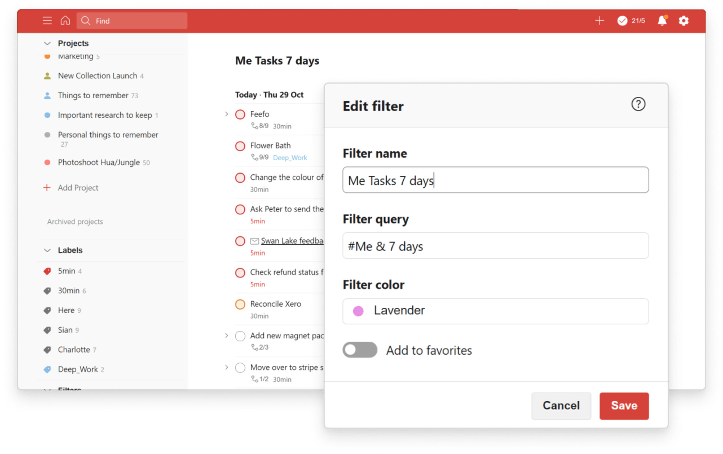Screen dimensions: 723x454
Task: Collapse the Projects section chevron
Action: click(x=47, y=44)
